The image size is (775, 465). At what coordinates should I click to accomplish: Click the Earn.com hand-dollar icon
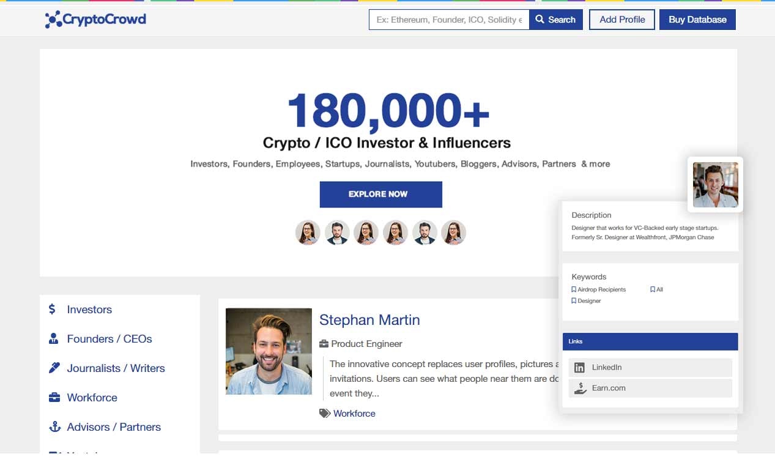[579, 388]
